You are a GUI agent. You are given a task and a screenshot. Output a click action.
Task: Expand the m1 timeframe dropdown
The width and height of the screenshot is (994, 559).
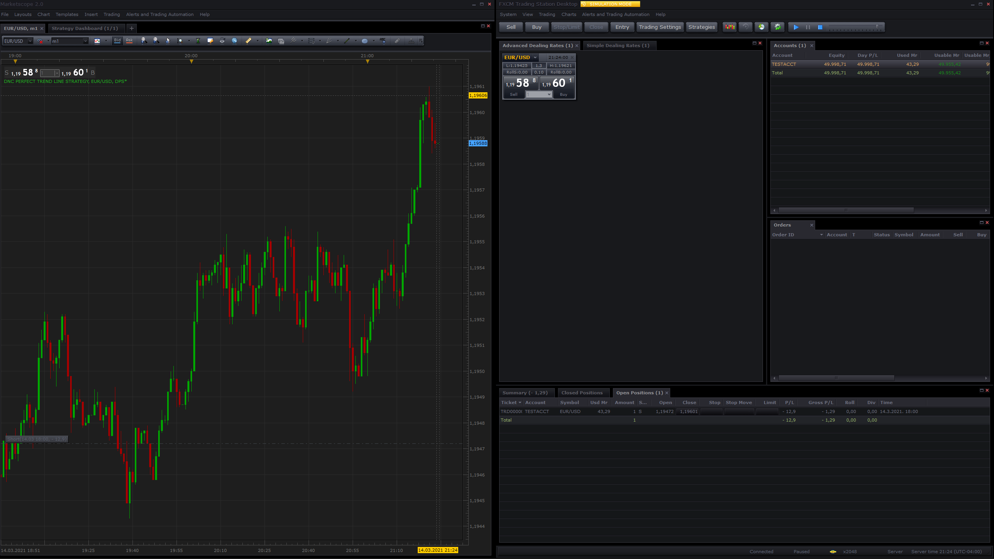[70, 41]
